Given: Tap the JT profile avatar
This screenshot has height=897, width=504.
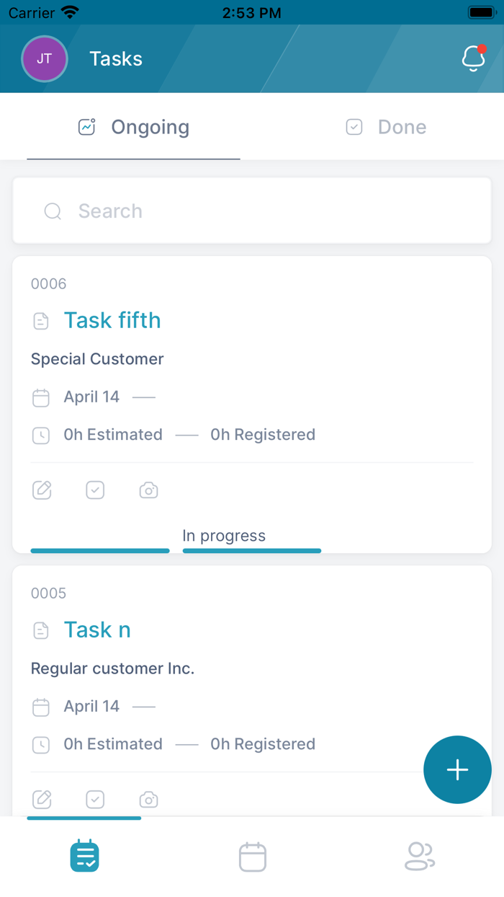Looking at the screenshot, I should [45, 58].
